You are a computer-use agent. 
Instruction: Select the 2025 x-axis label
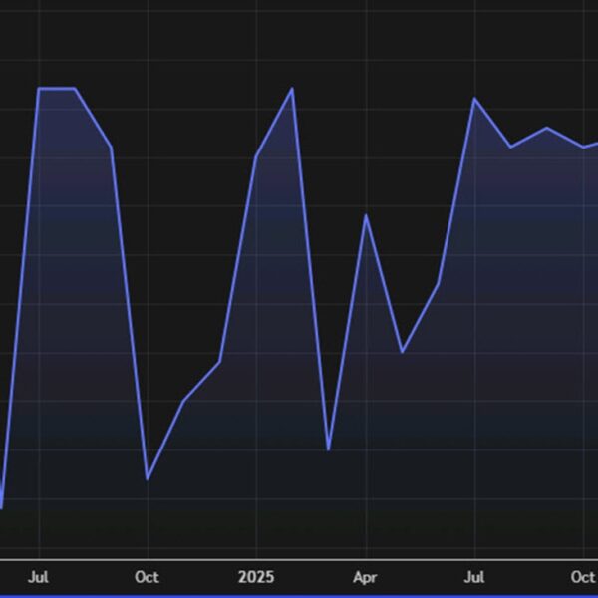(x=256, y=576)
